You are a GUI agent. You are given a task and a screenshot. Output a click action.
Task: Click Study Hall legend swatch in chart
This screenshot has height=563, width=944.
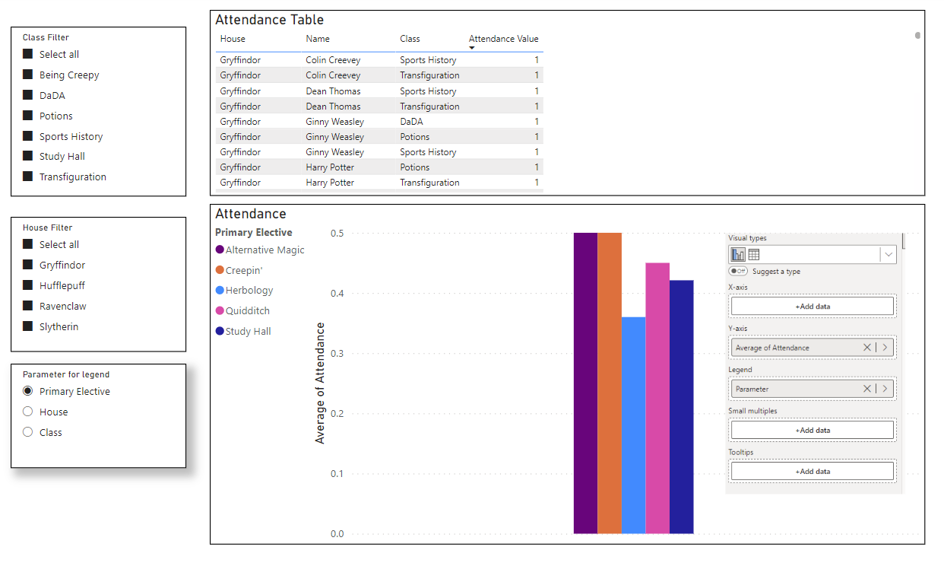[220, 331]
